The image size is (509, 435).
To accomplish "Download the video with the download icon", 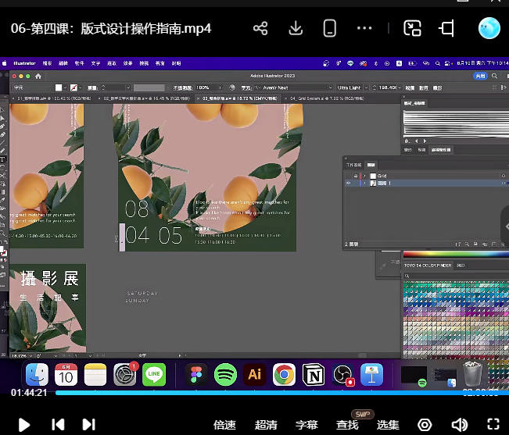I will tap(296, 29).
